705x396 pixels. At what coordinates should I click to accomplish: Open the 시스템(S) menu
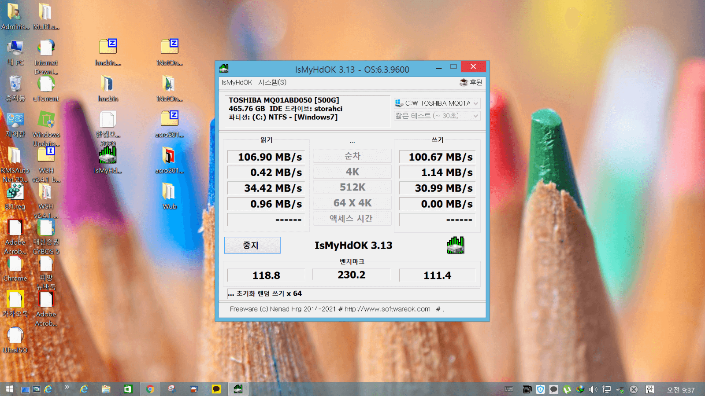point(272,82)
